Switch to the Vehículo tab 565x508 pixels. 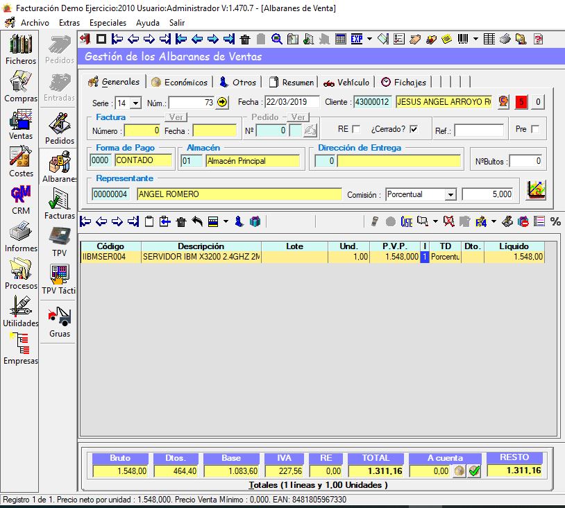[346, 82]
